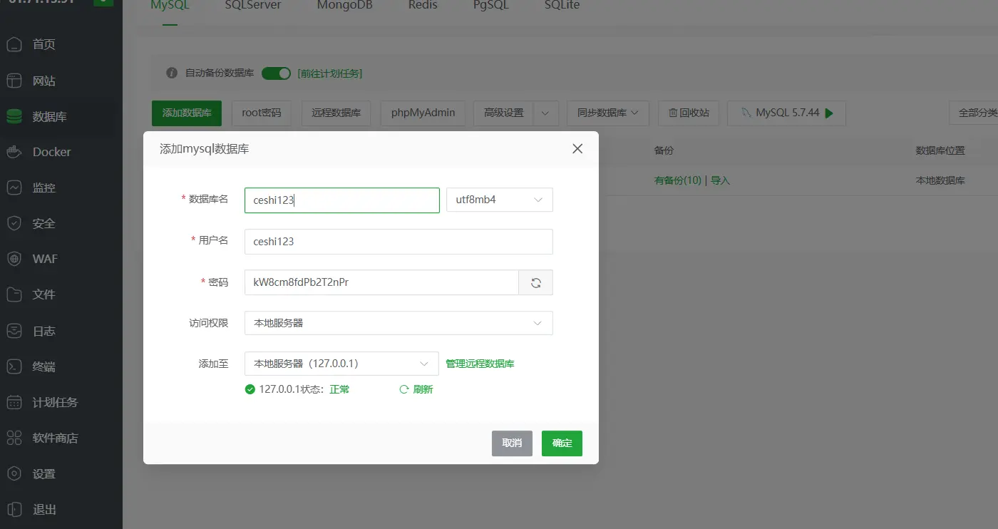This screenshot has width=998, height=529.
Task: Switch to the PgSQL tab
Action: coord(491,6)
